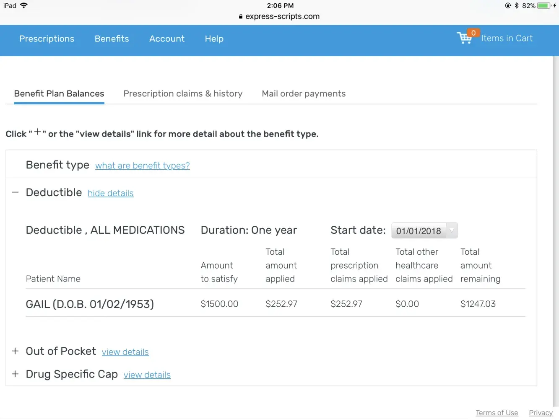559x419 pixels.
Task: Tap the 2:06 PM clock
Action: pos(280,5)
